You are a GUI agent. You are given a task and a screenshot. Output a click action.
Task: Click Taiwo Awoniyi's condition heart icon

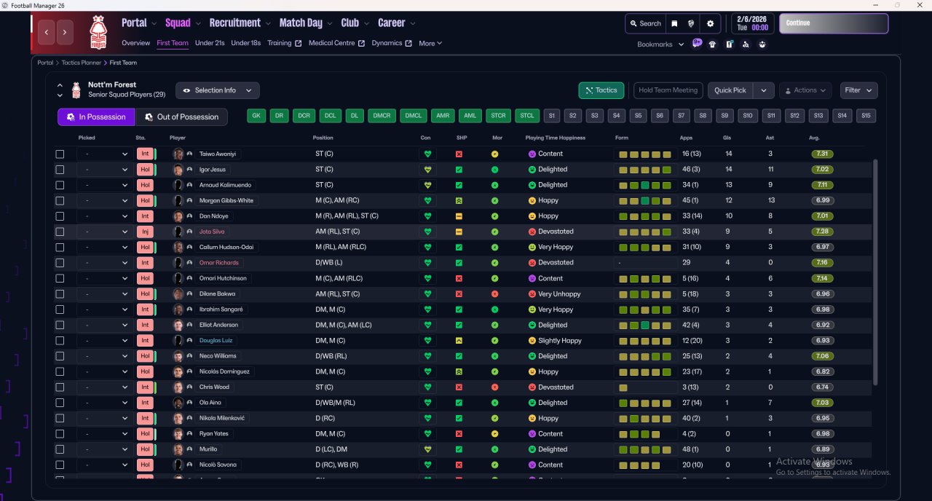pos(427,154)
